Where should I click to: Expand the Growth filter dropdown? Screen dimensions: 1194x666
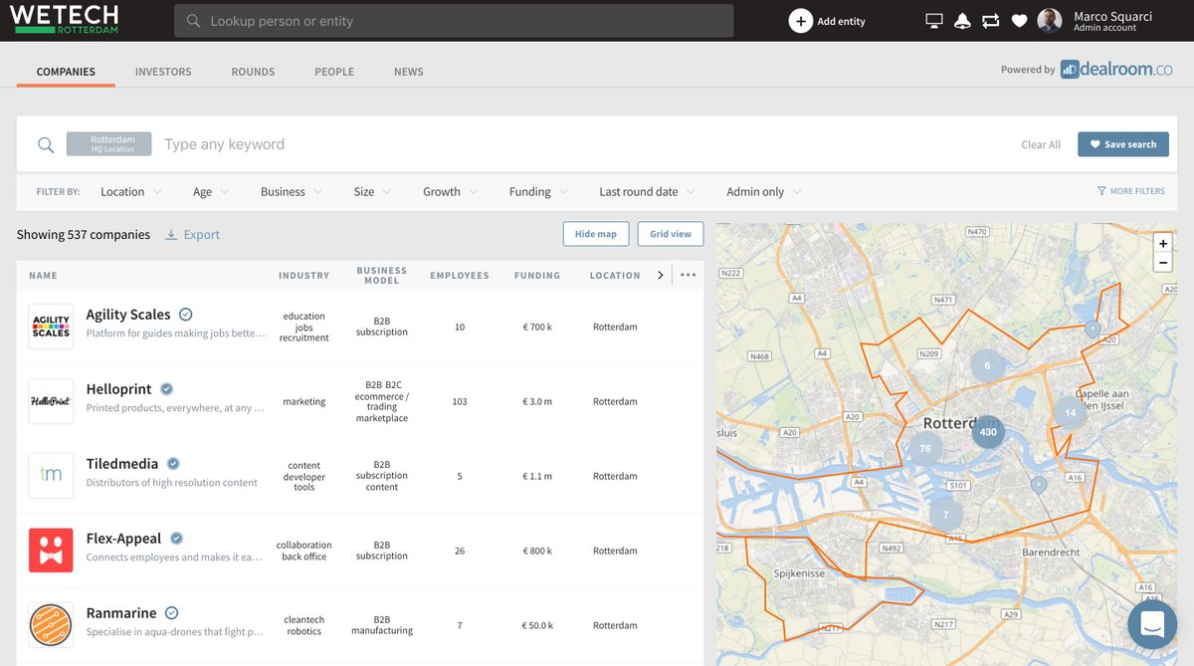450,191
